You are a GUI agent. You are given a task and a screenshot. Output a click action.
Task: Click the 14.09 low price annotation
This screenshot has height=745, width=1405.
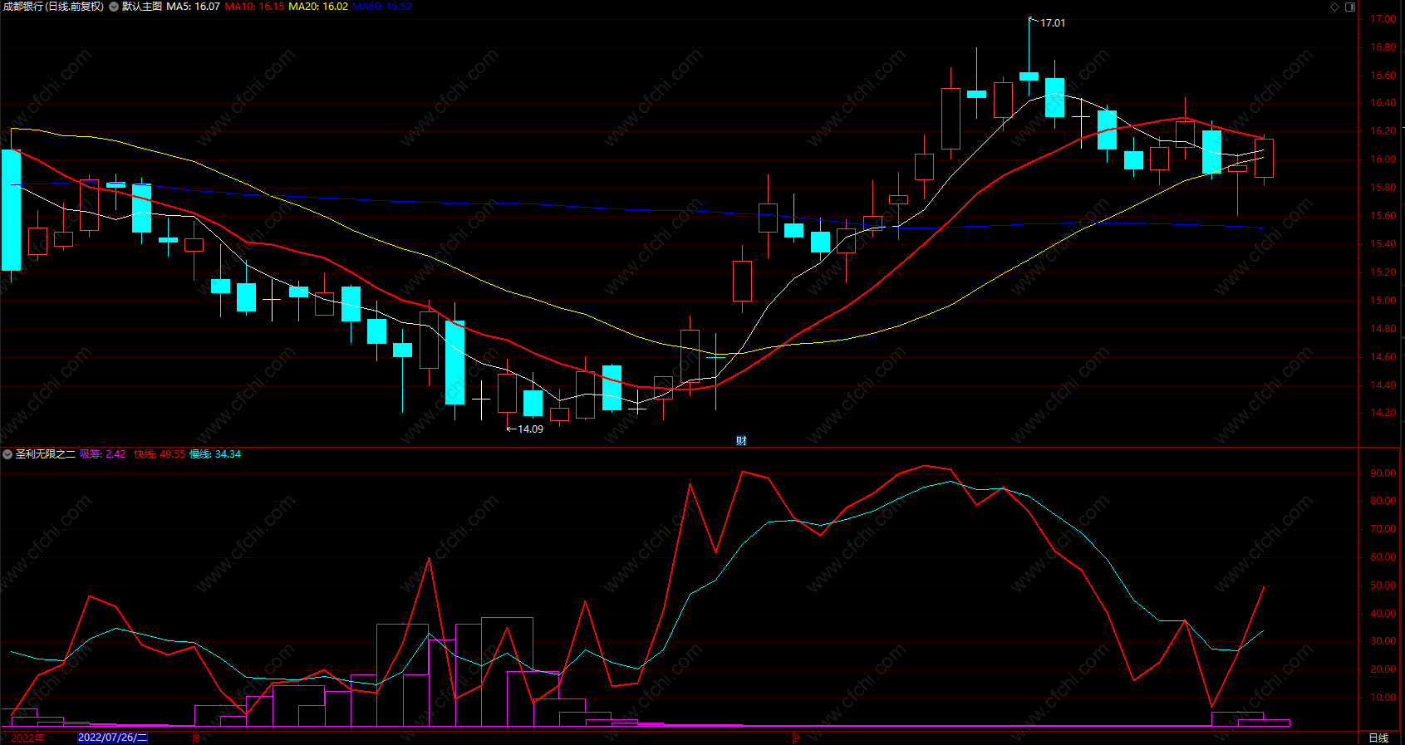530,429
